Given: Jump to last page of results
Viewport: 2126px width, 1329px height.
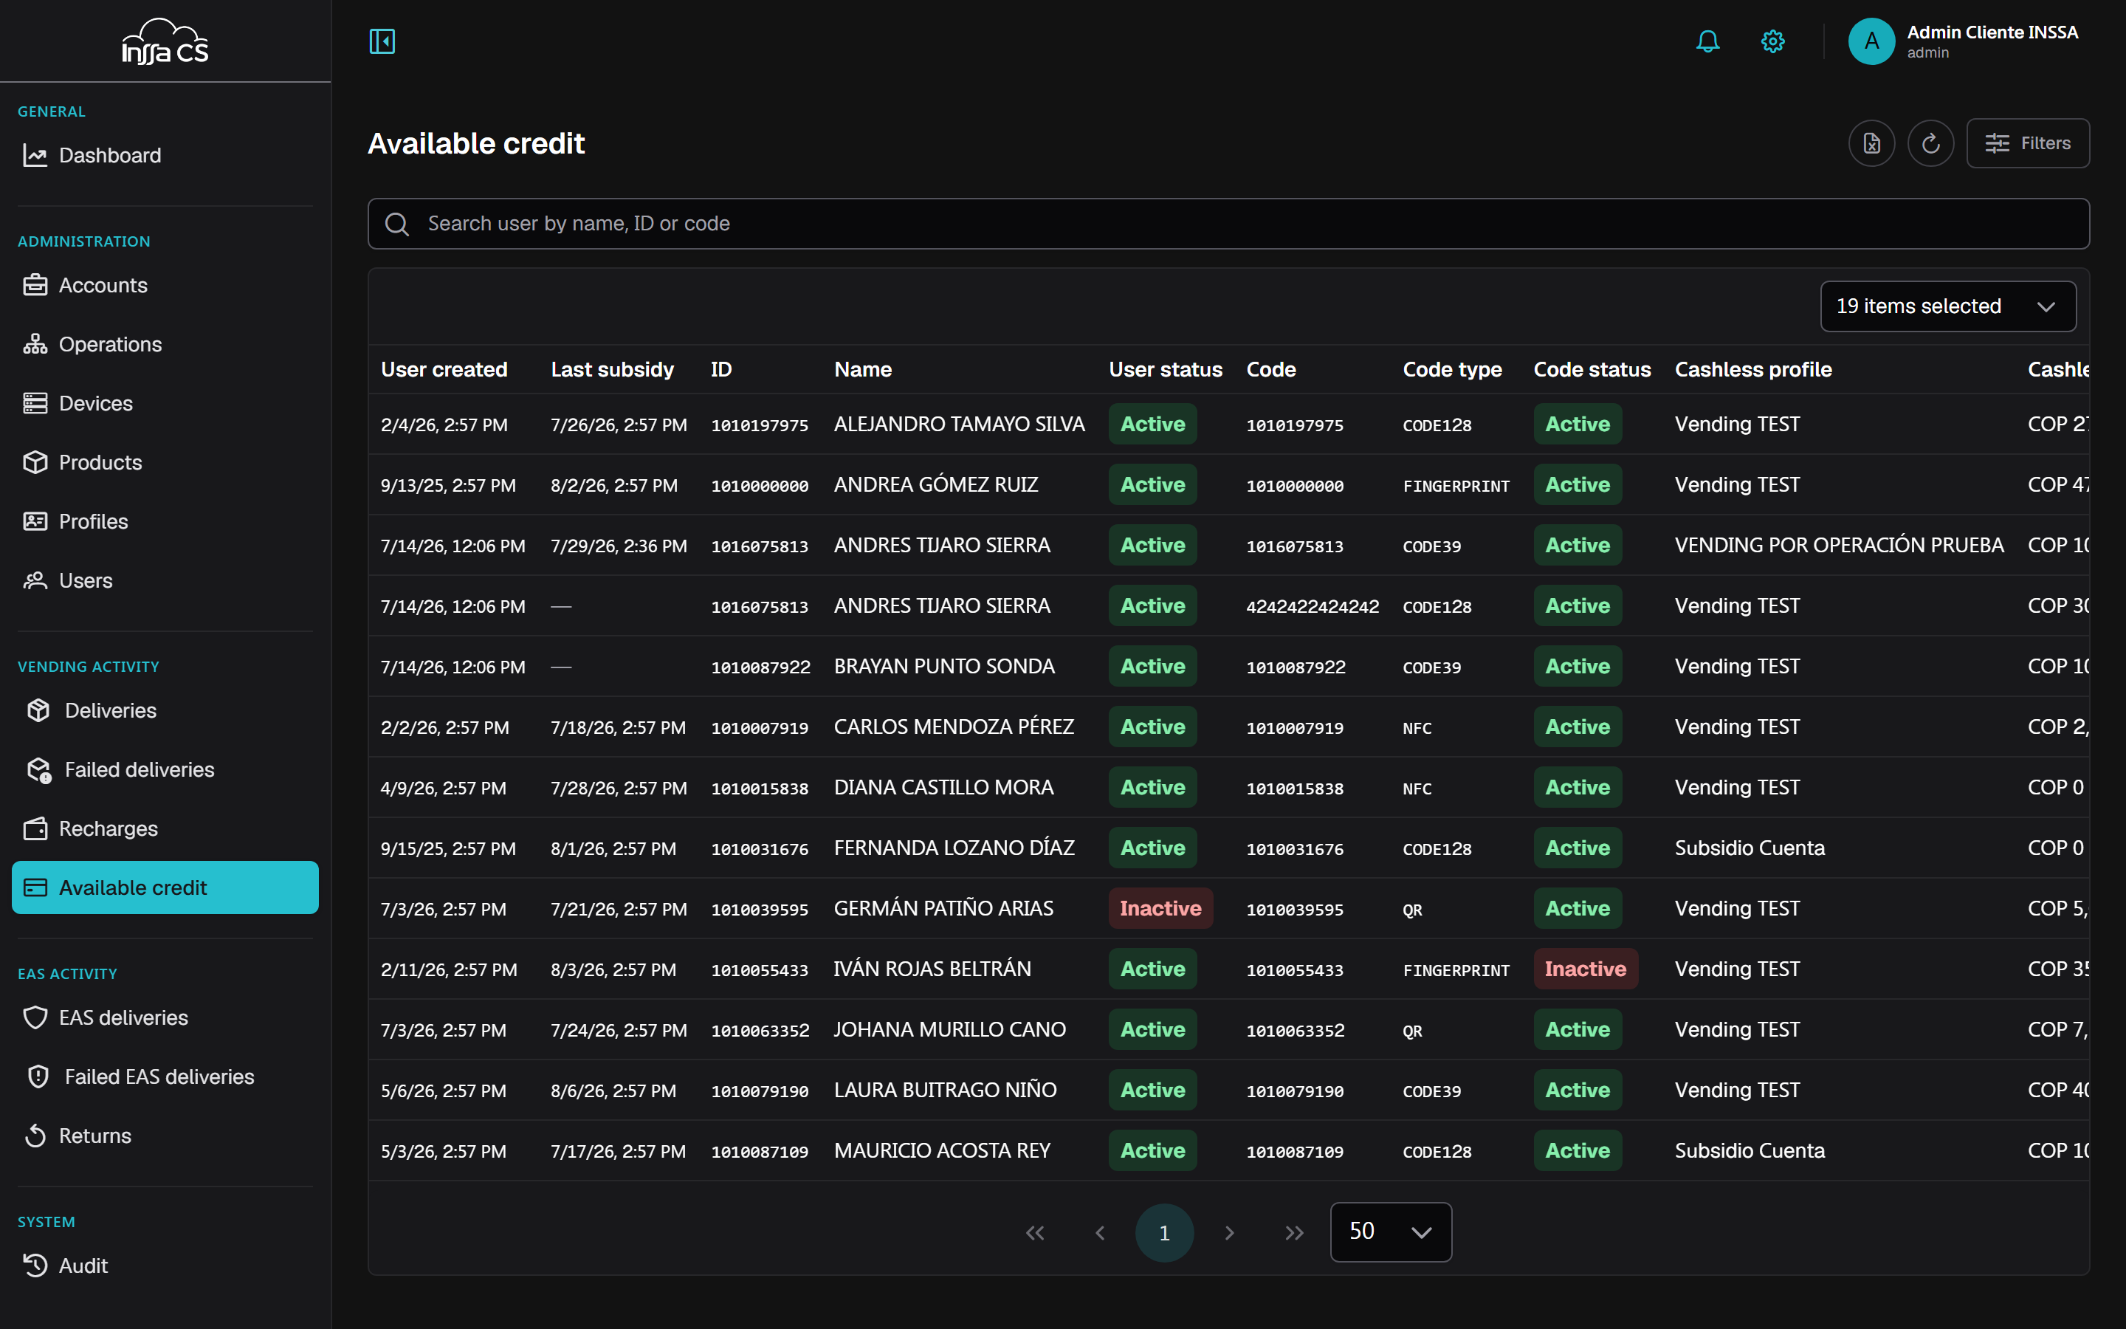Looking at the screenshot, I should pos(1293,1233).
